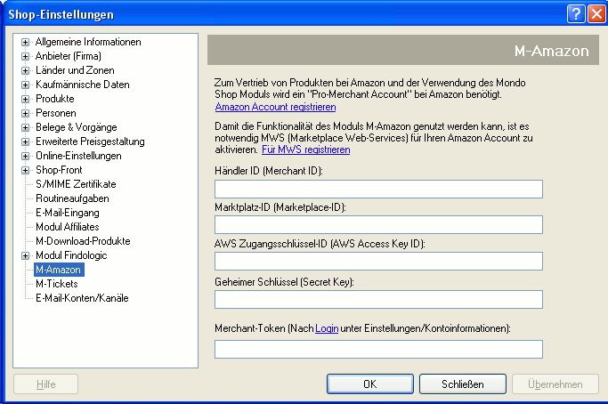Image resolution: width=608 pixels, height=404 pixels.
Task: Open Routineaufgaben settings
Action: click(72, 198)
